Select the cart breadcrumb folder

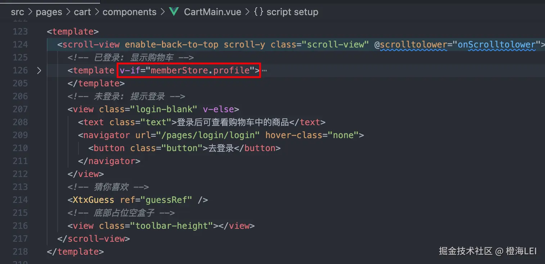[x=82, y=12]
